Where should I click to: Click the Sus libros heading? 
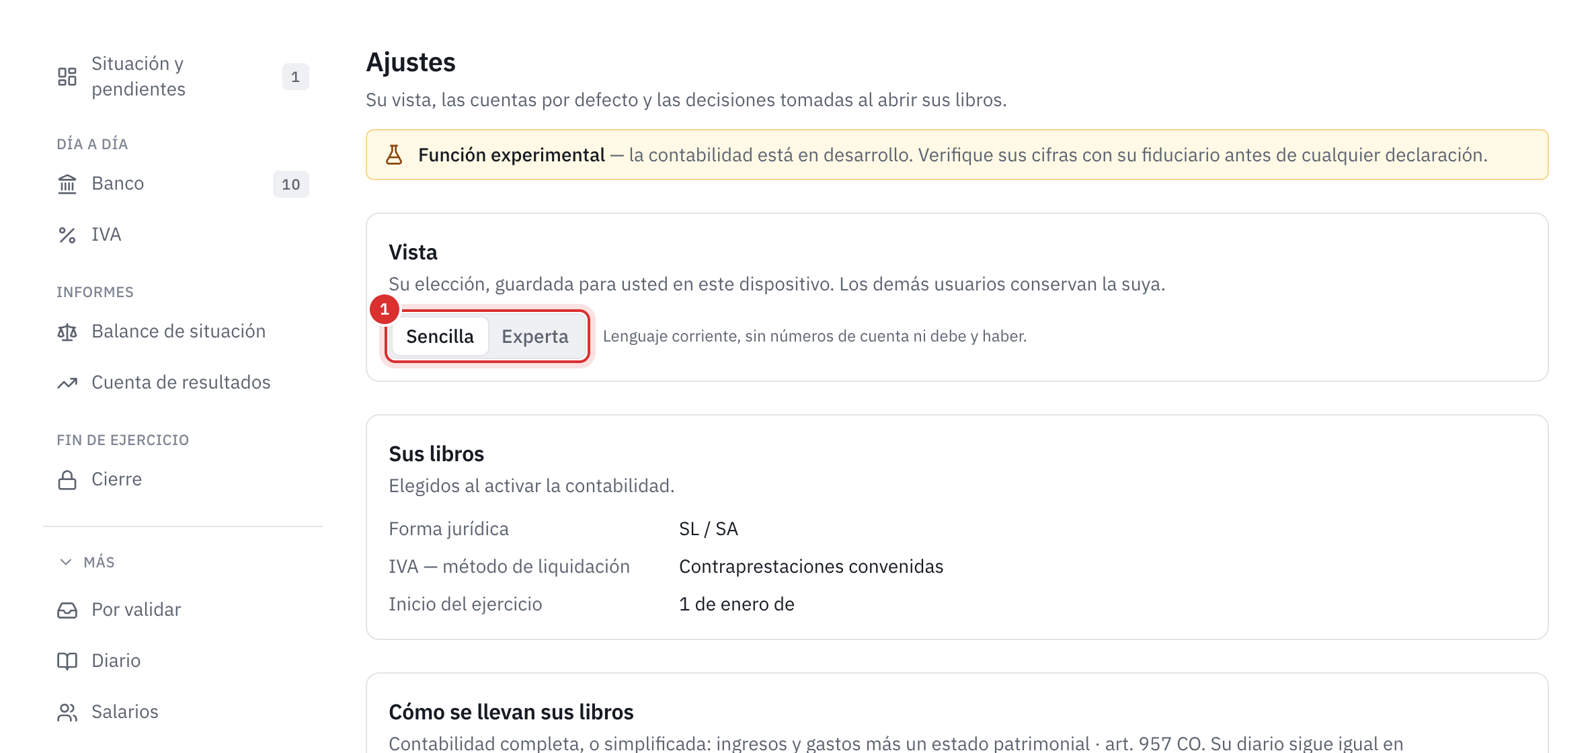point(436,454)
